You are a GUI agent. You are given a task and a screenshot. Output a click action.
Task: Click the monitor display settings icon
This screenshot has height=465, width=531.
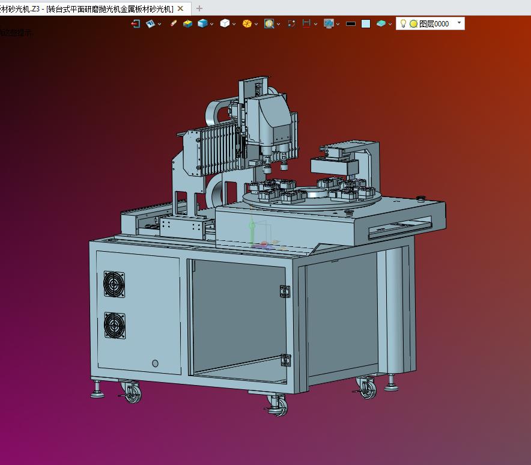point(329,23)
